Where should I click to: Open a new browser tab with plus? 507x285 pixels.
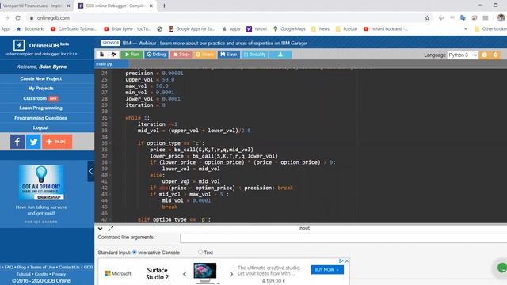(164, 6)
